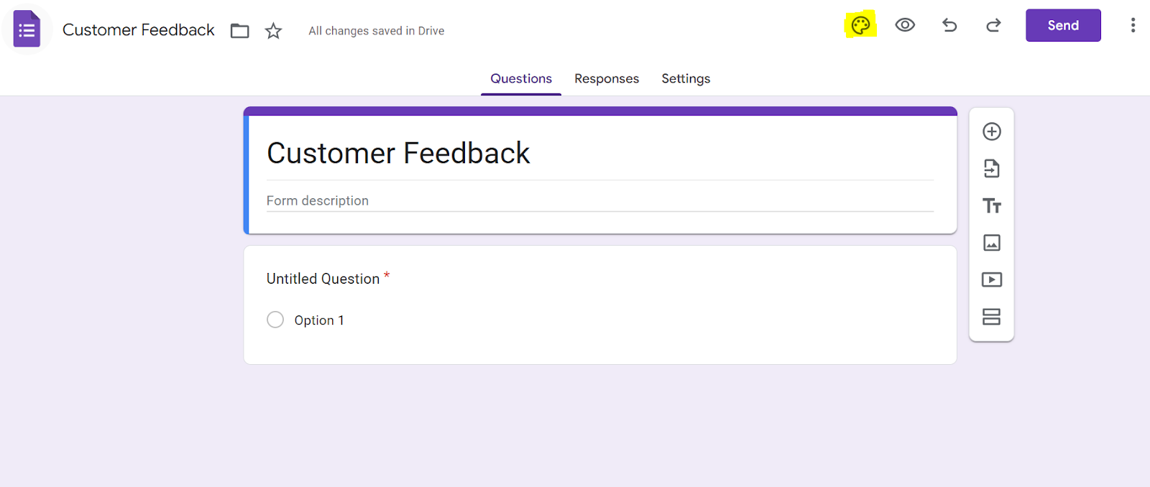Viewport: 1150px width, 487px height.
Task: Open the Settings tab
Action: click(686, 78)
